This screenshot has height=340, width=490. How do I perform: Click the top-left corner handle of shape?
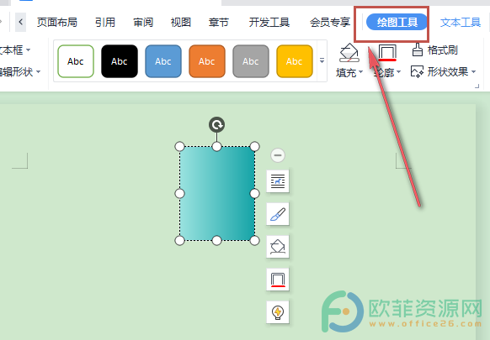tap(179, 146)
